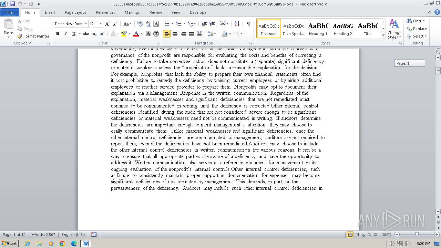This screenshot has width=441, height=248.
Task: Click the Find command
Action: (416, 21)
